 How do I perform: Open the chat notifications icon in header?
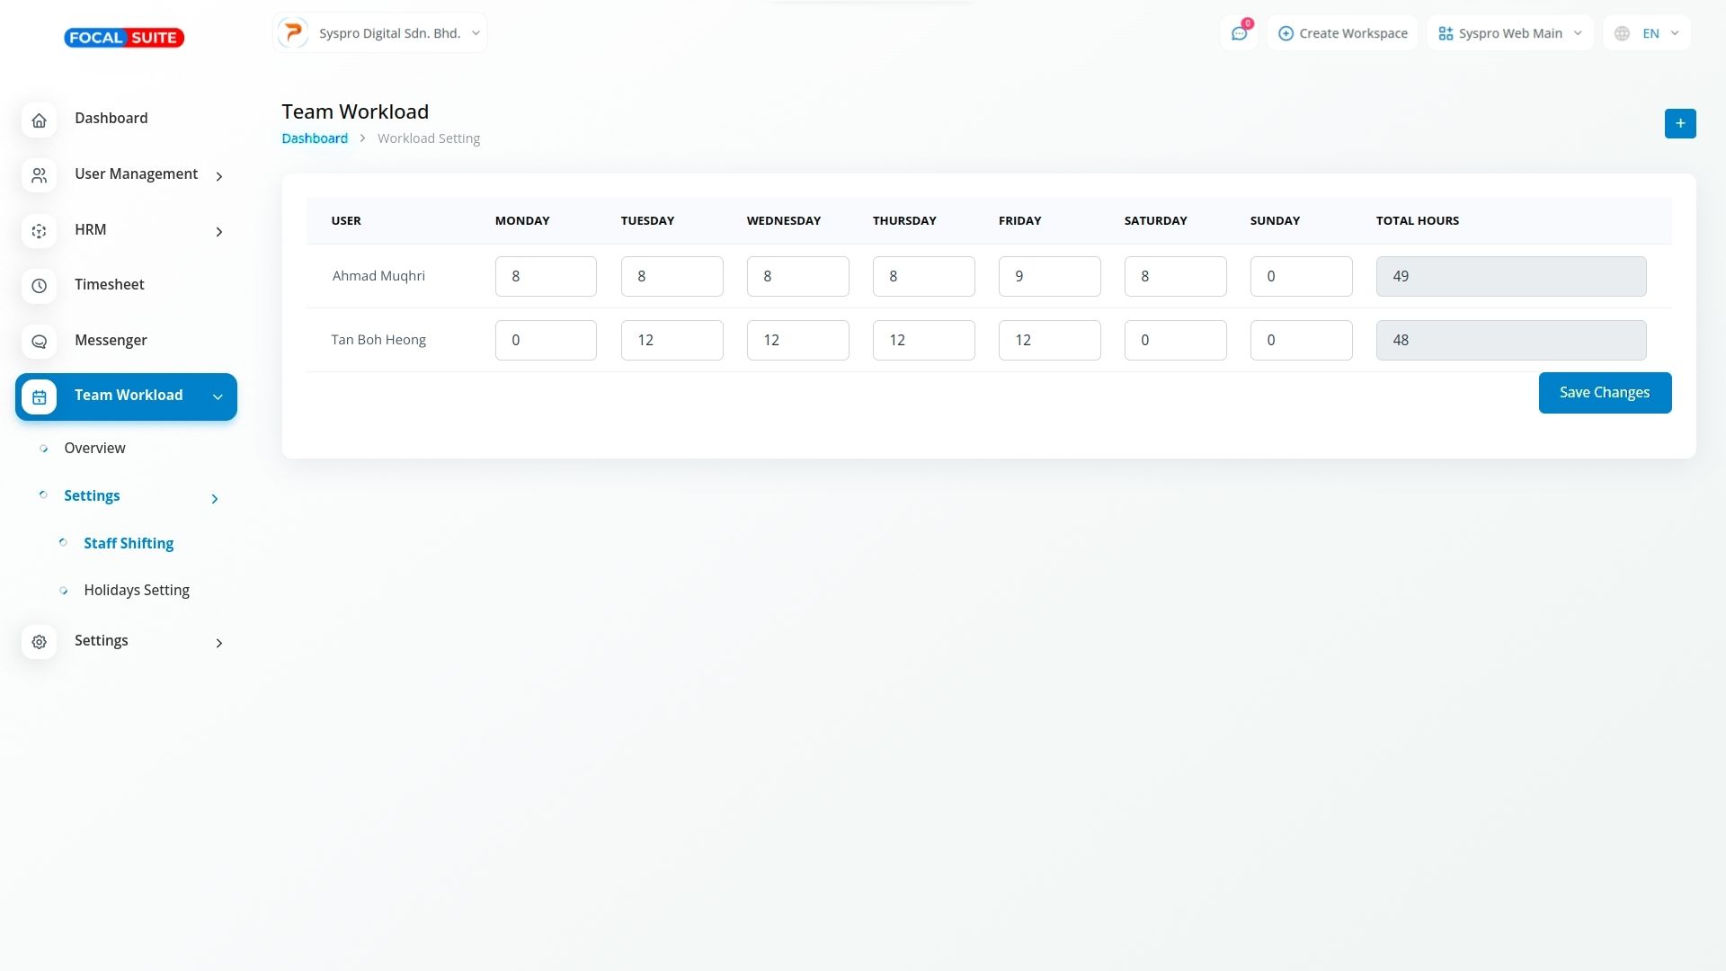click(x=1239, y=33)
